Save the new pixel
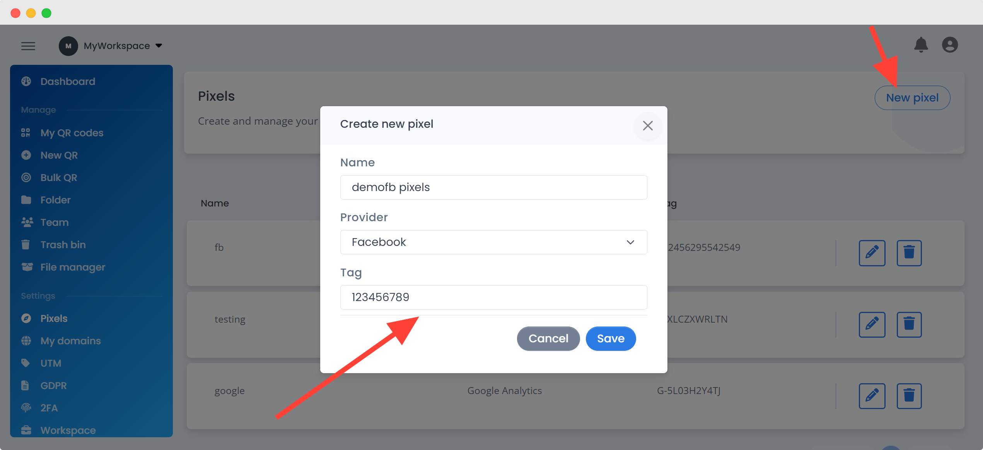Image resolution: width=983 pixels, height=450 pixels. [610, 338]
